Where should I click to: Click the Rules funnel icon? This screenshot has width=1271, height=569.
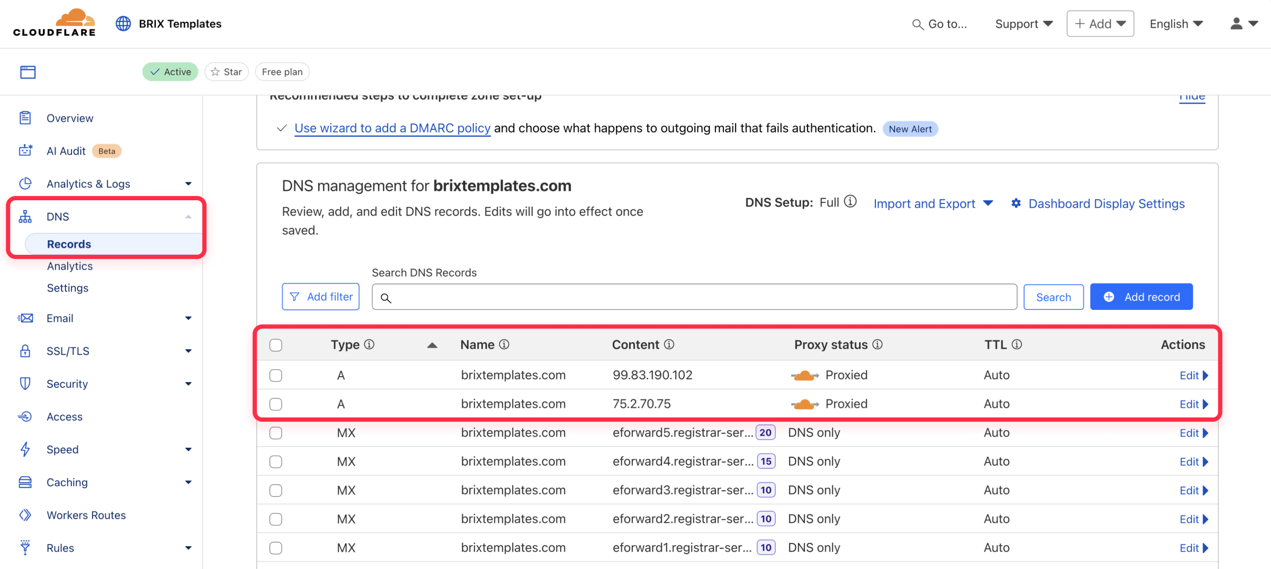pos(25,547)
